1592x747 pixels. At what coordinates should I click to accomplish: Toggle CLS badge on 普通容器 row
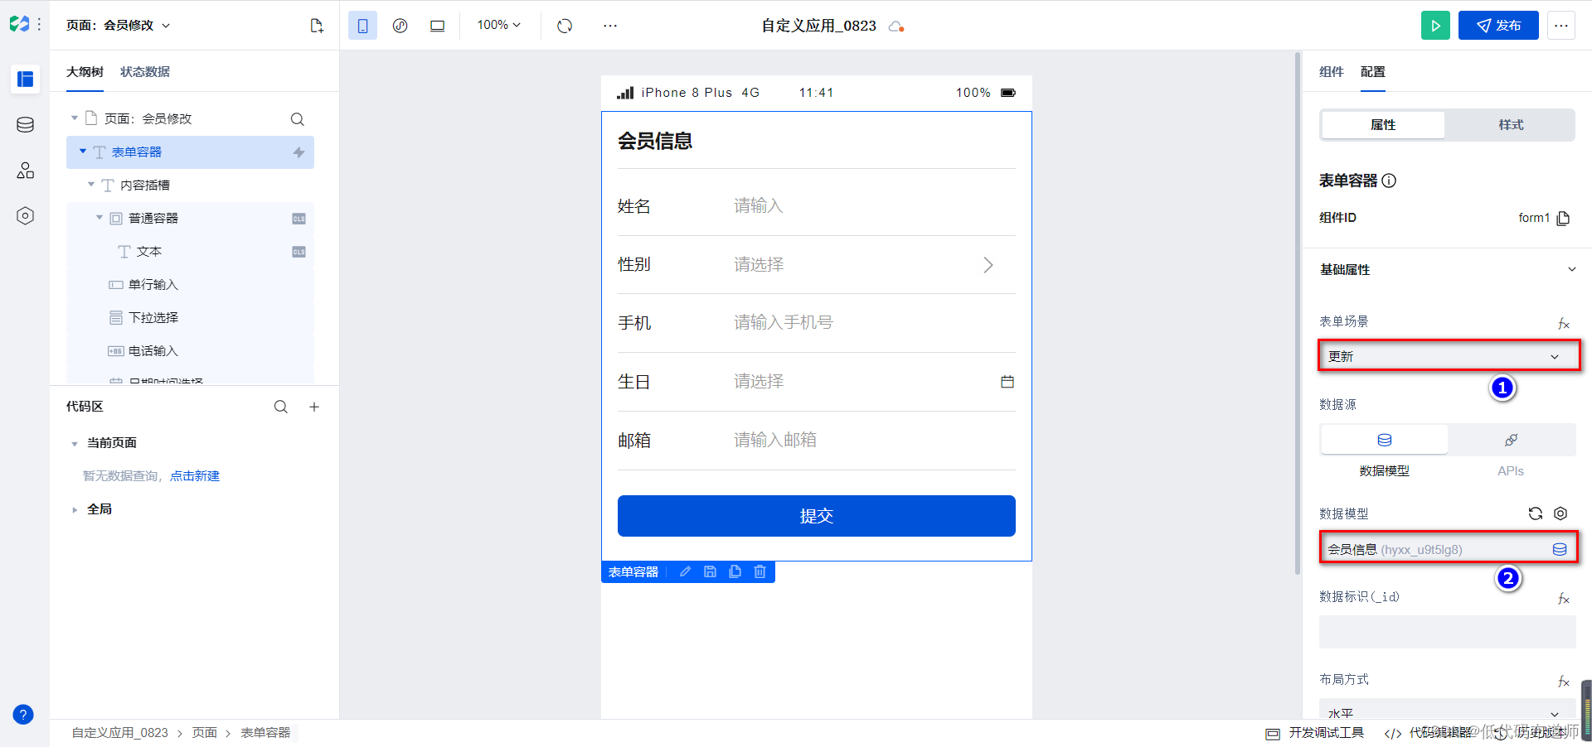coord(299,219)
